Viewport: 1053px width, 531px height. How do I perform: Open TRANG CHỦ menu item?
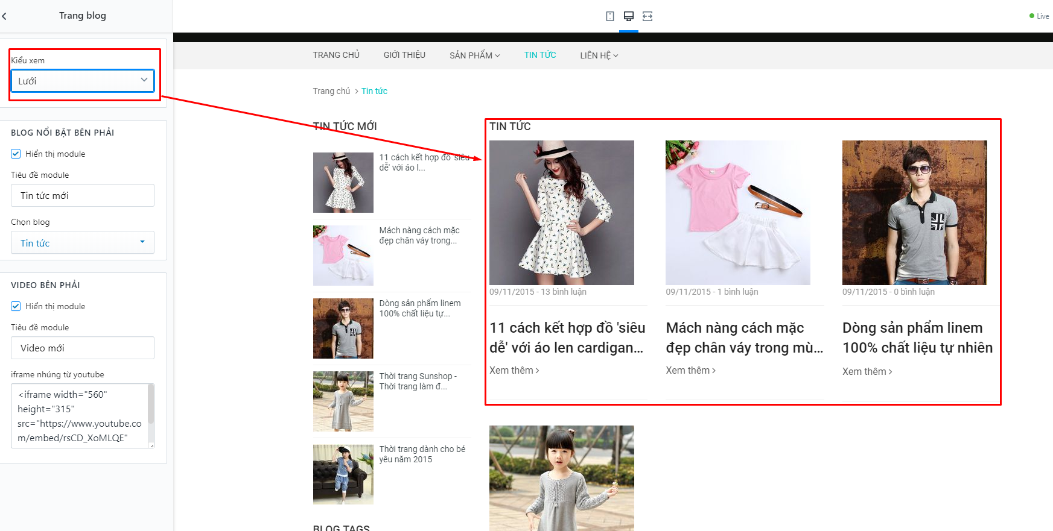[x=336, y=55]
